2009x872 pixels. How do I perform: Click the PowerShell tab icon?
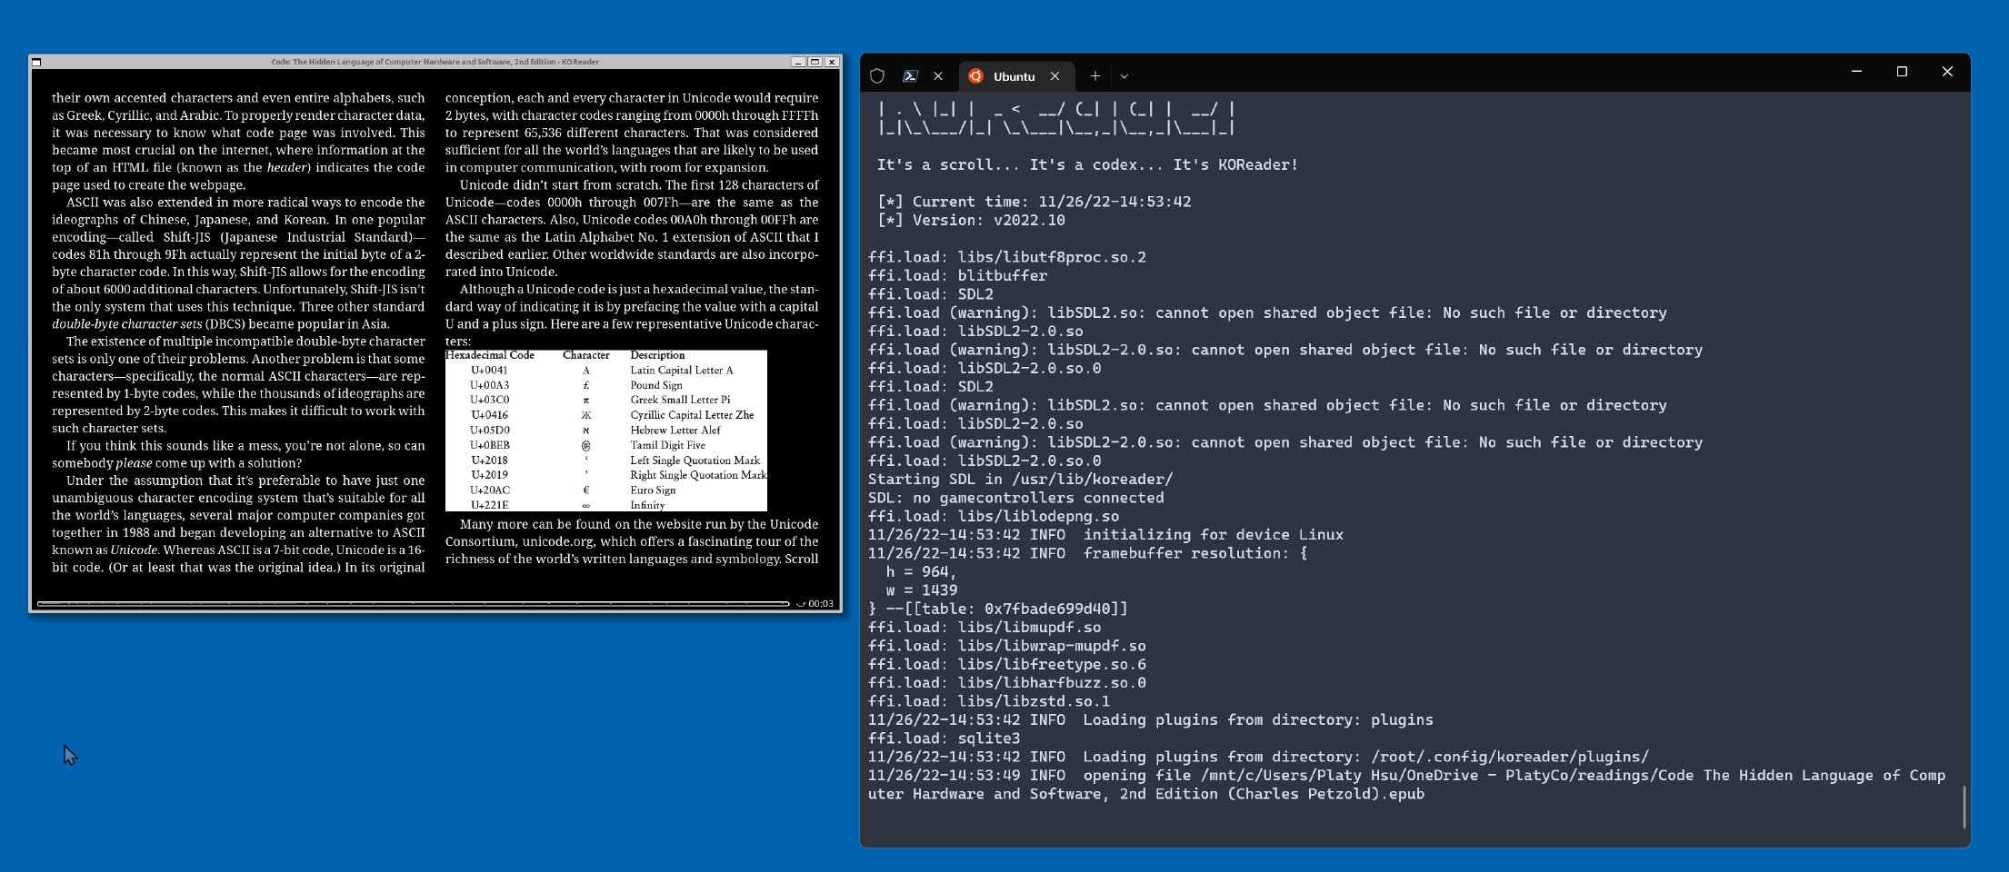coord(910,76)
